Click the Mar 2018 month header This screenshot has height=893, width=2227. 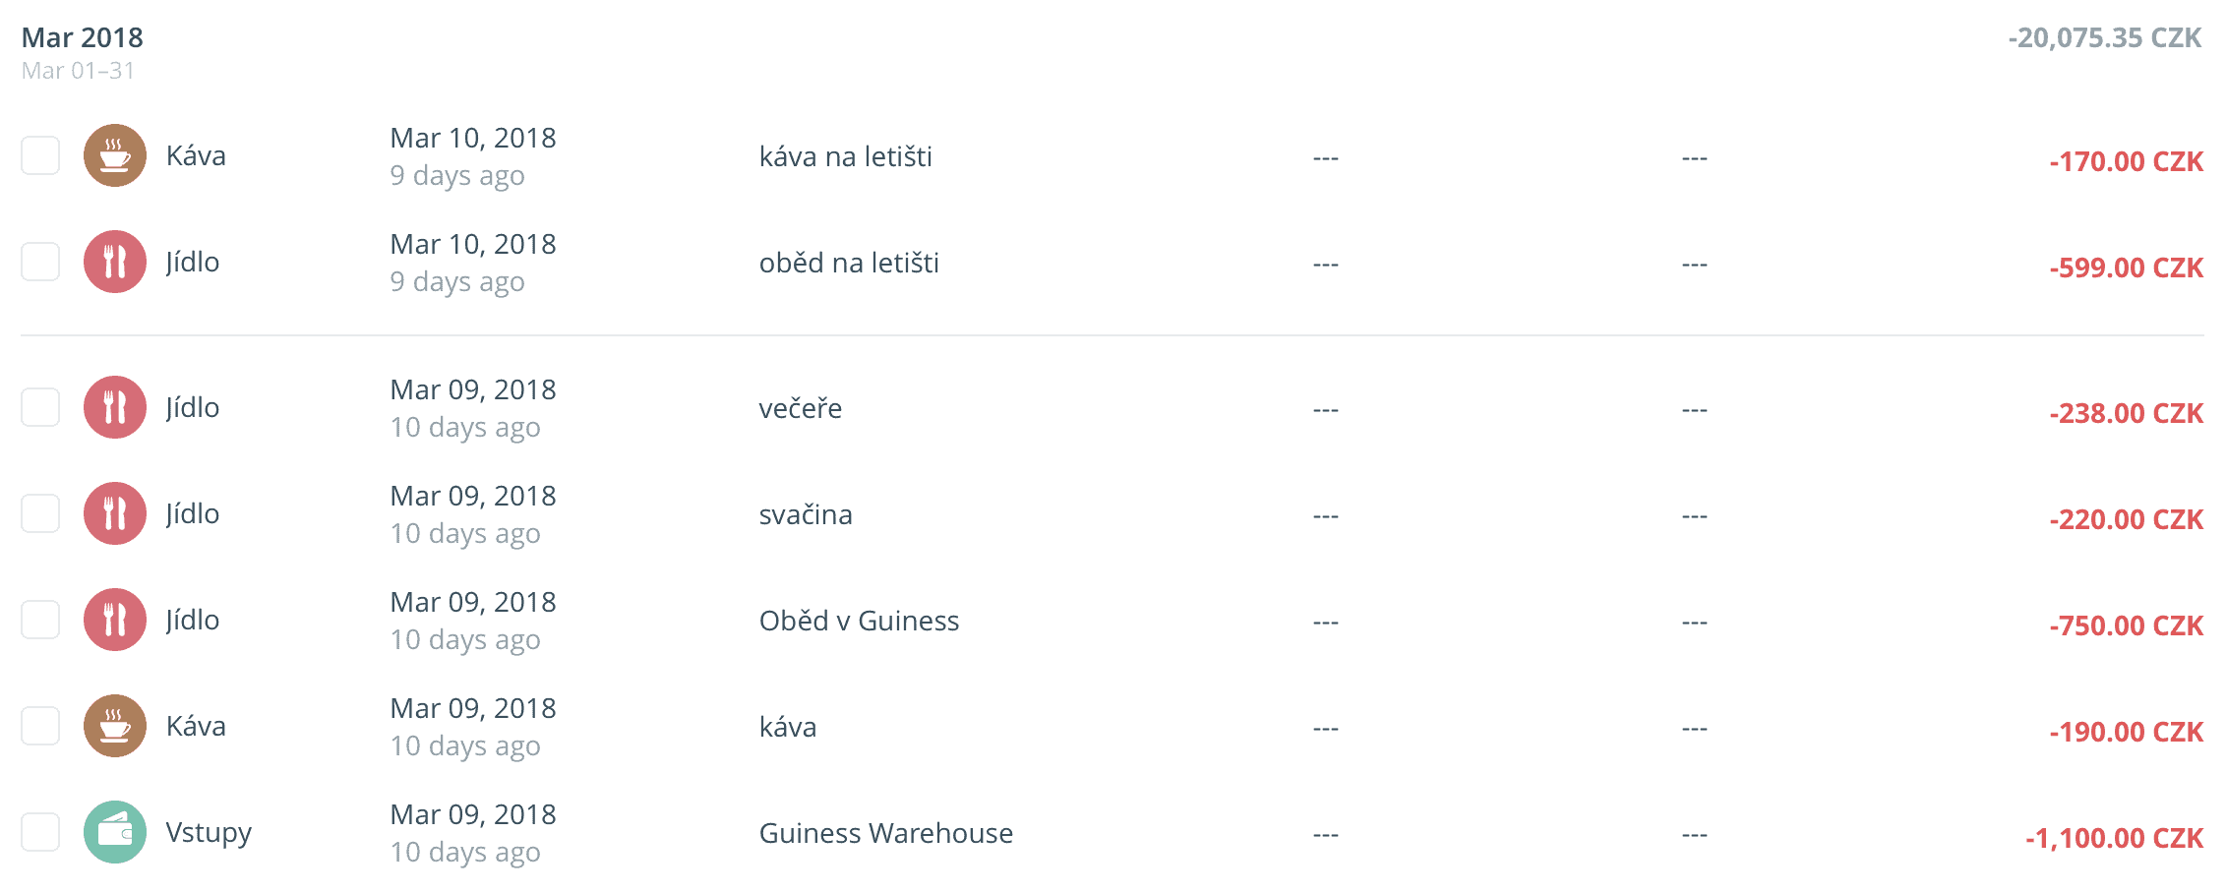(83, 37)
